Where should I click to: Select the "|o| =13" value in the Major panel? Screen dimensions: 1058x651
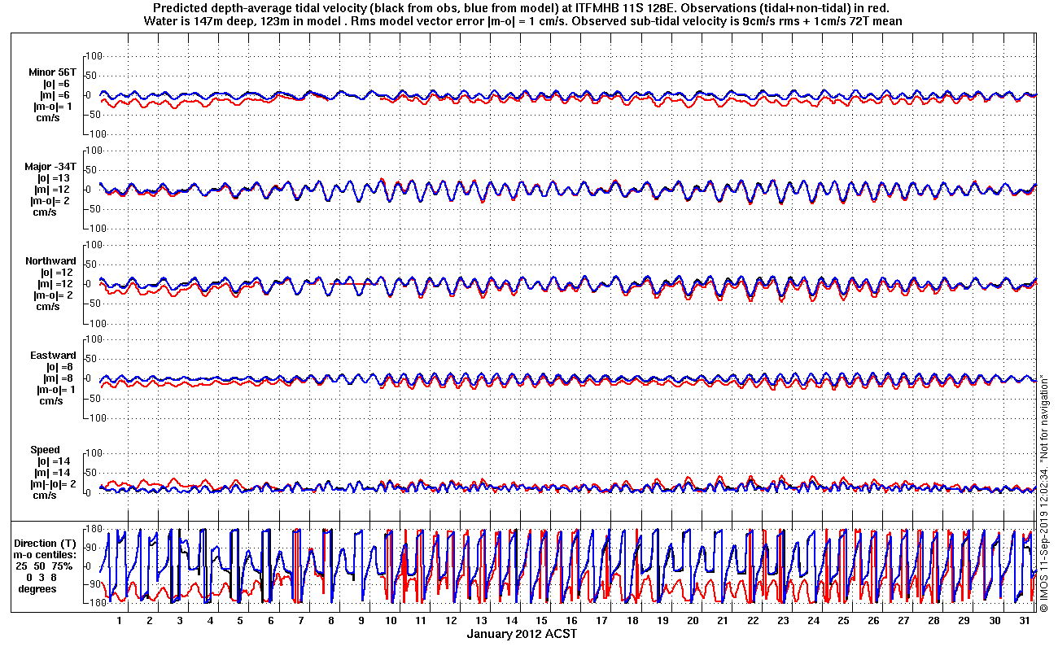(x=55, y=177)
